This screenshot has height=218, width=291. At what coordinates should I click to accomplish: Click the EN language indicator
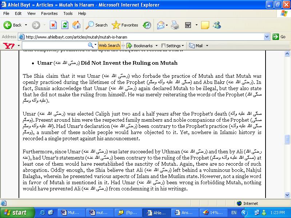pyautogui.click(x=234, y=213)
